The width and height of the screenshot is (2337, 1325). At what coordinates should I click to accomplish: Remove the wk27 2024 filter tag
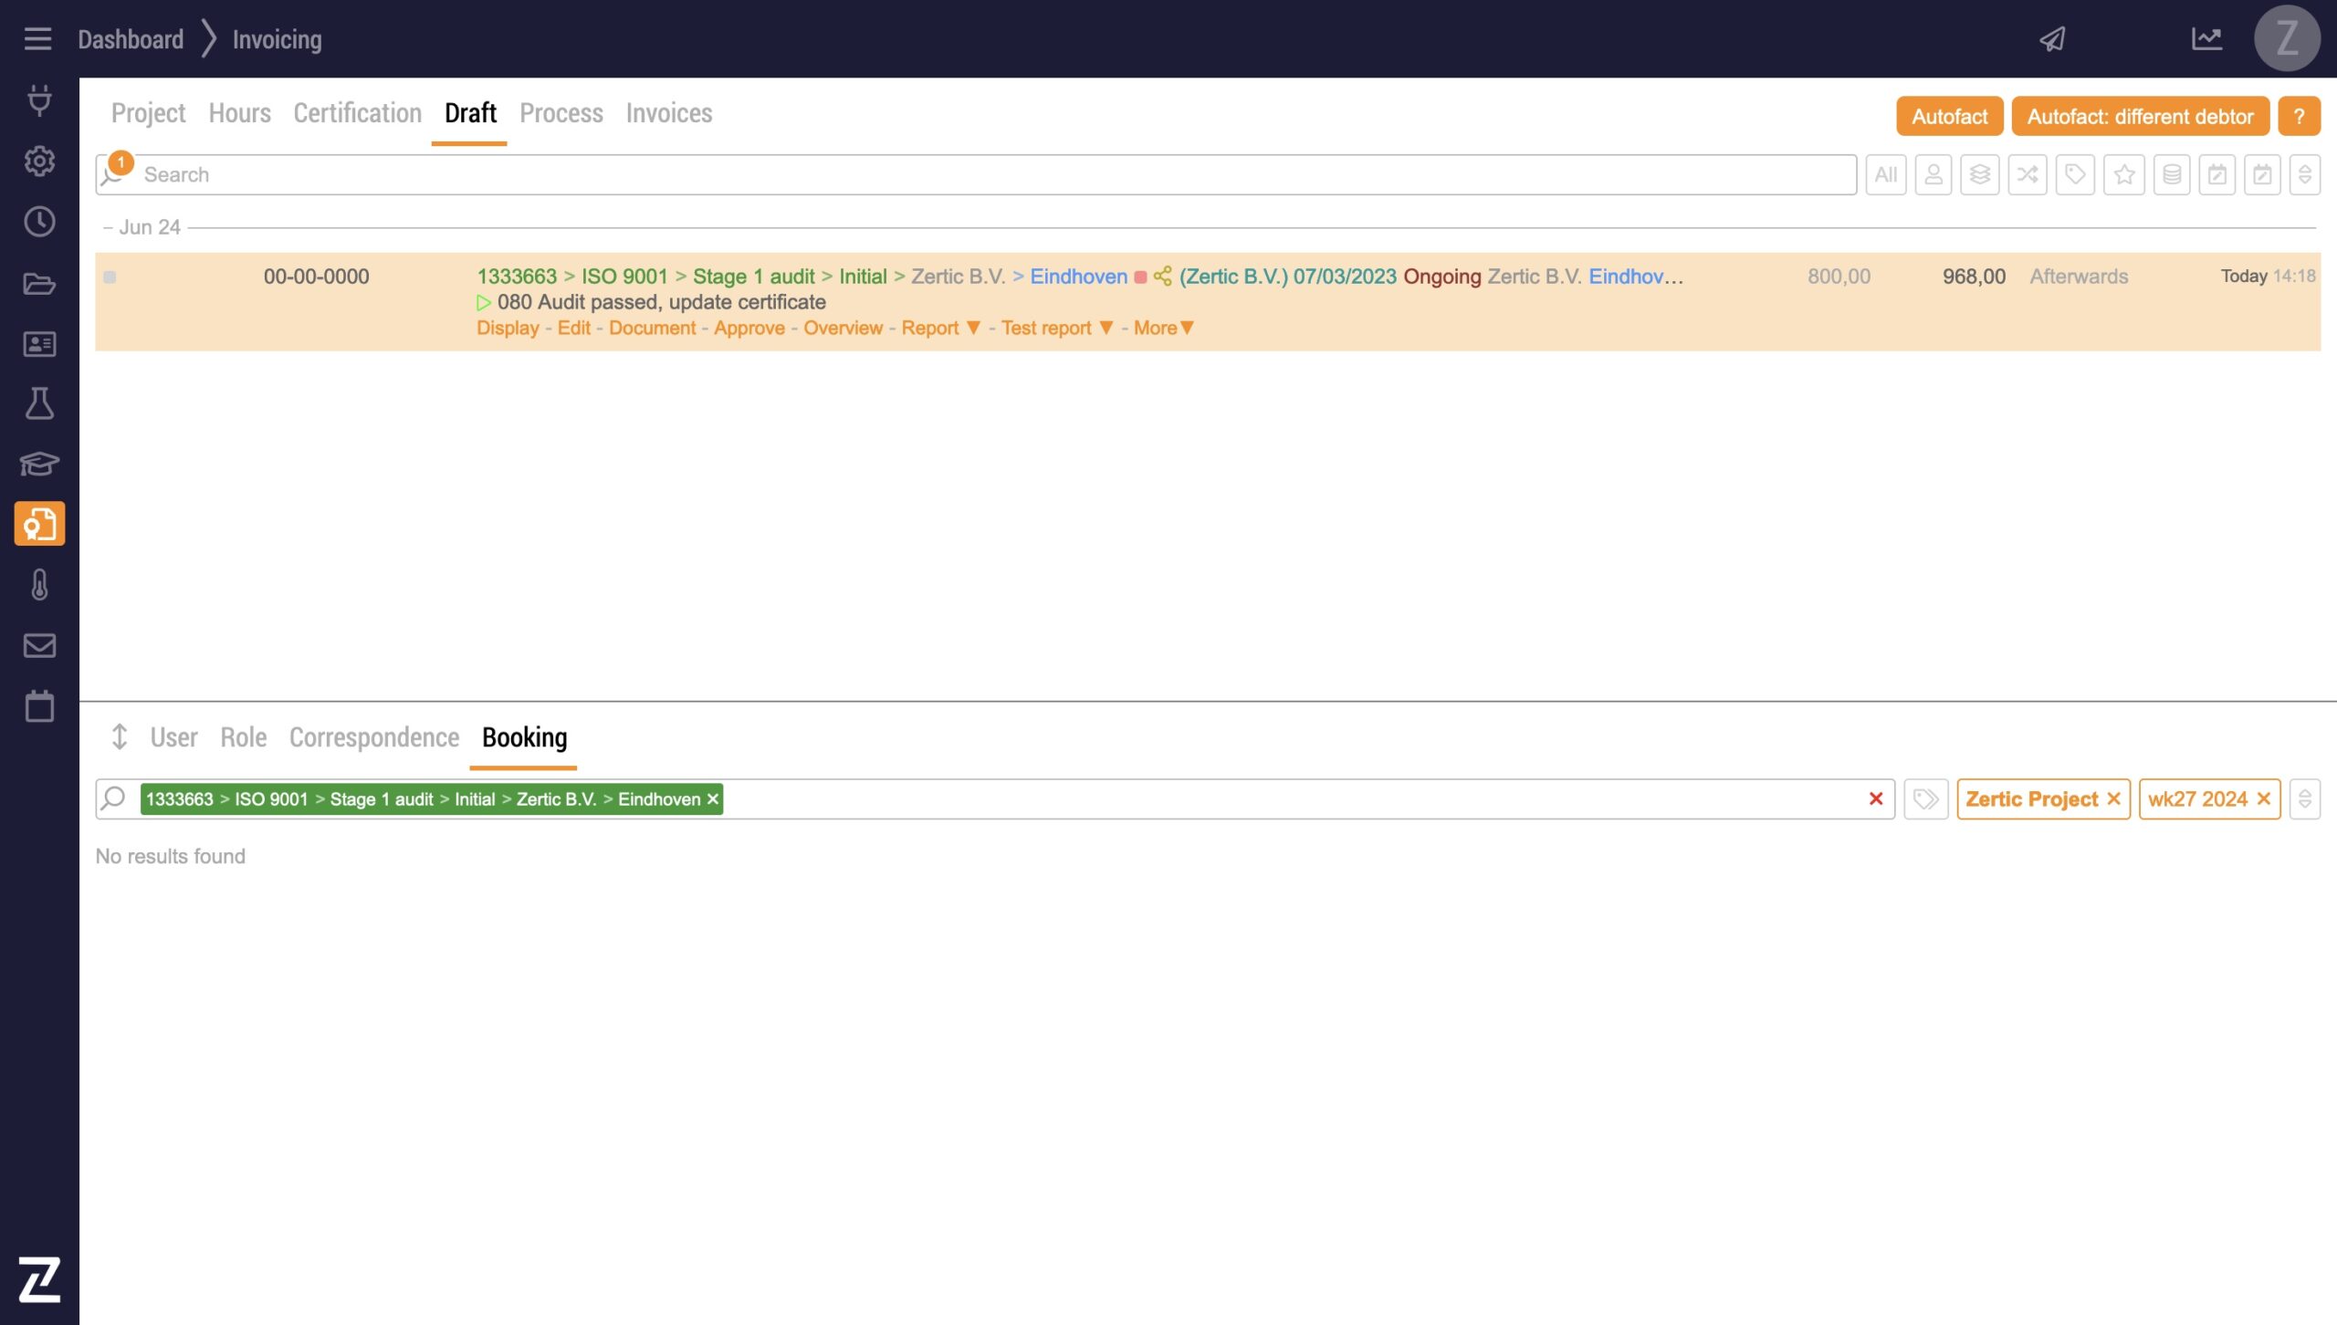tap(2264, 798)
